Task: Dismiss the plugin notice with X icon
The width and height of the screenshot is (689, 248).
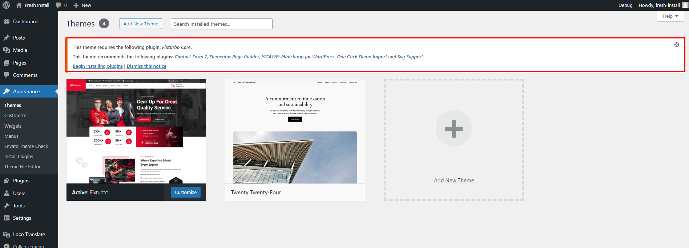Action: (677, 45)
